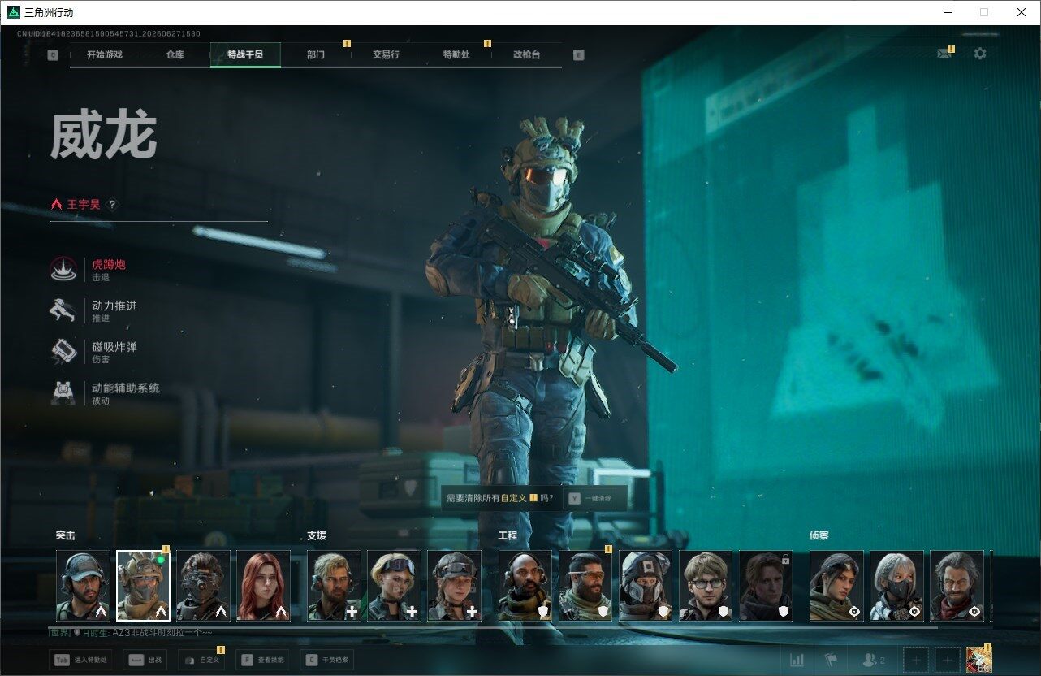The height and width of the screenshot is (676, 1041).
Task: Select the dark-haired female recon operator
Action: click(836, 586)
